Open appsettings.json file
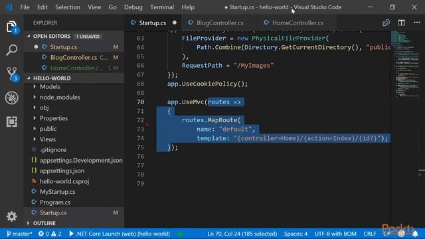 tap(62, 171)
